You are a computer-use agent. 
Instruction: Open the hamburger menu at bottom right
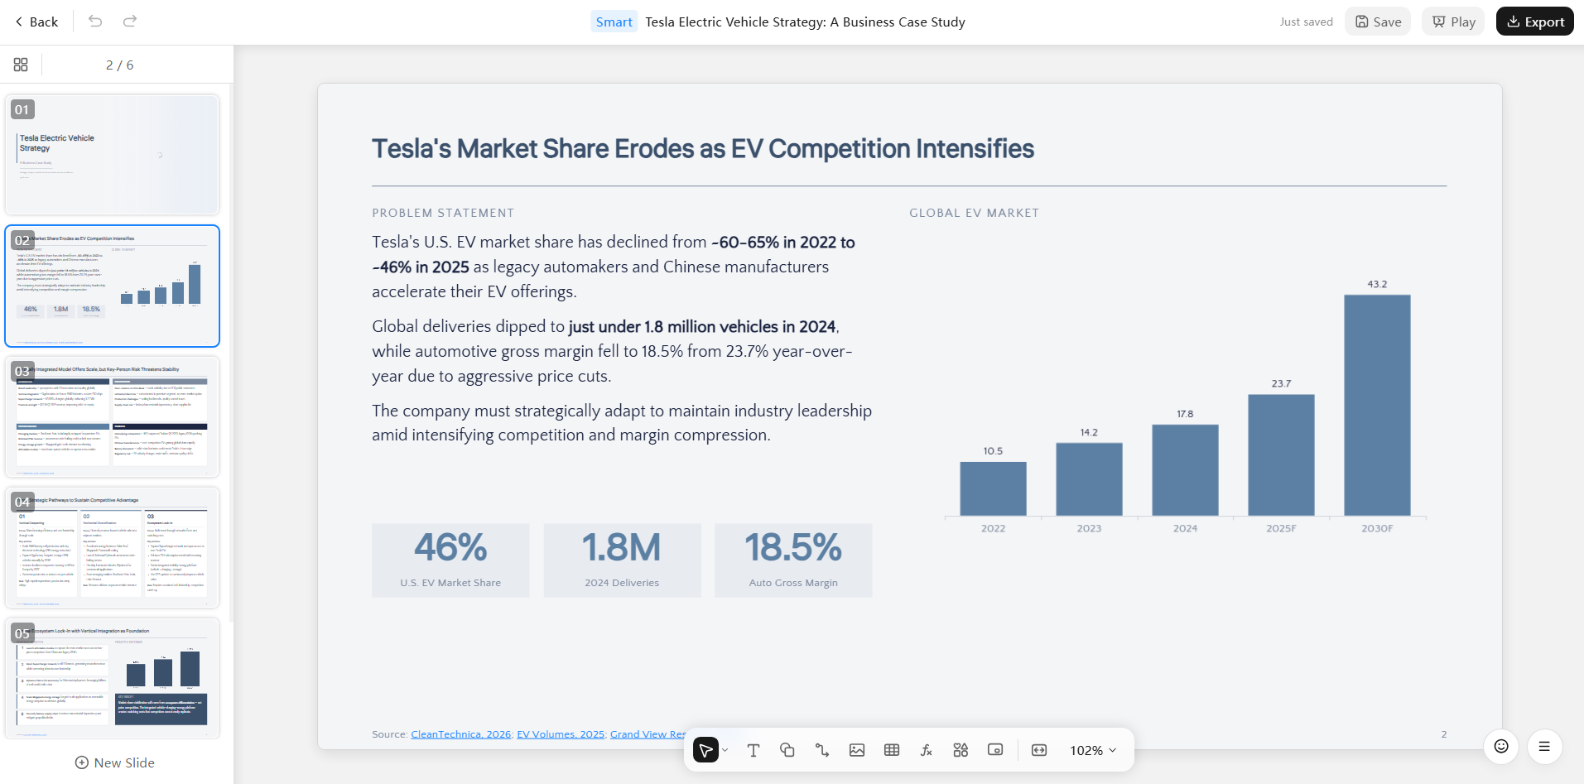(1544, 746)
